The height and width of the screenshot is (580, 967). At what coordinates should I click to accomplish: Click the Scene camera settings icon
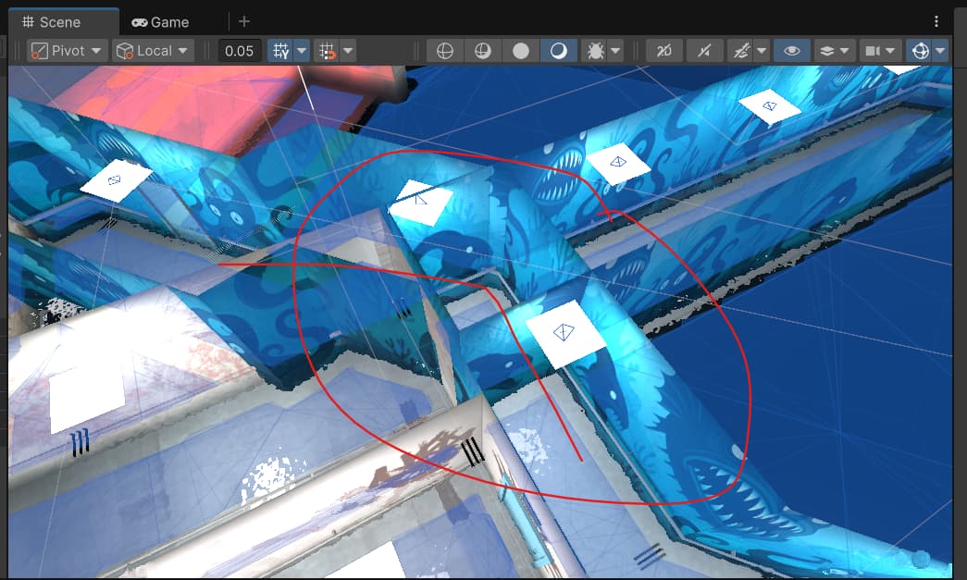coord(873,52)
